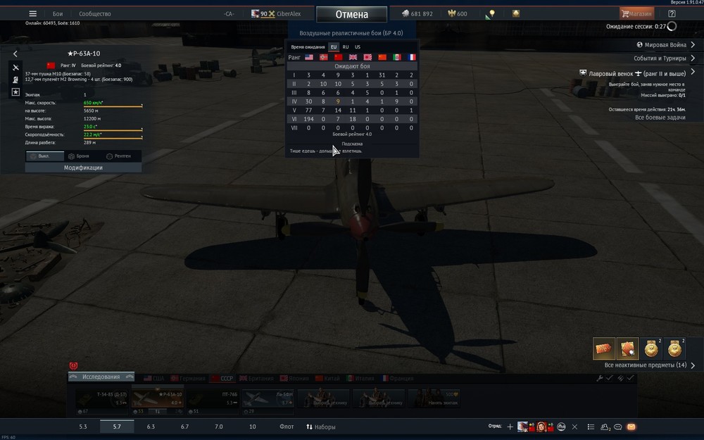Select the Франция nation tab
The width and height of the screenshot is (704, 440).
point(398,378)
